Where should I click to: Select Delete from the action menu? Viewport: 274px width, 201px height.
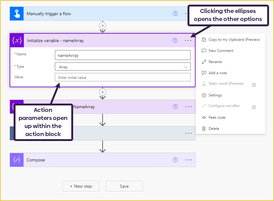[214, 129]
